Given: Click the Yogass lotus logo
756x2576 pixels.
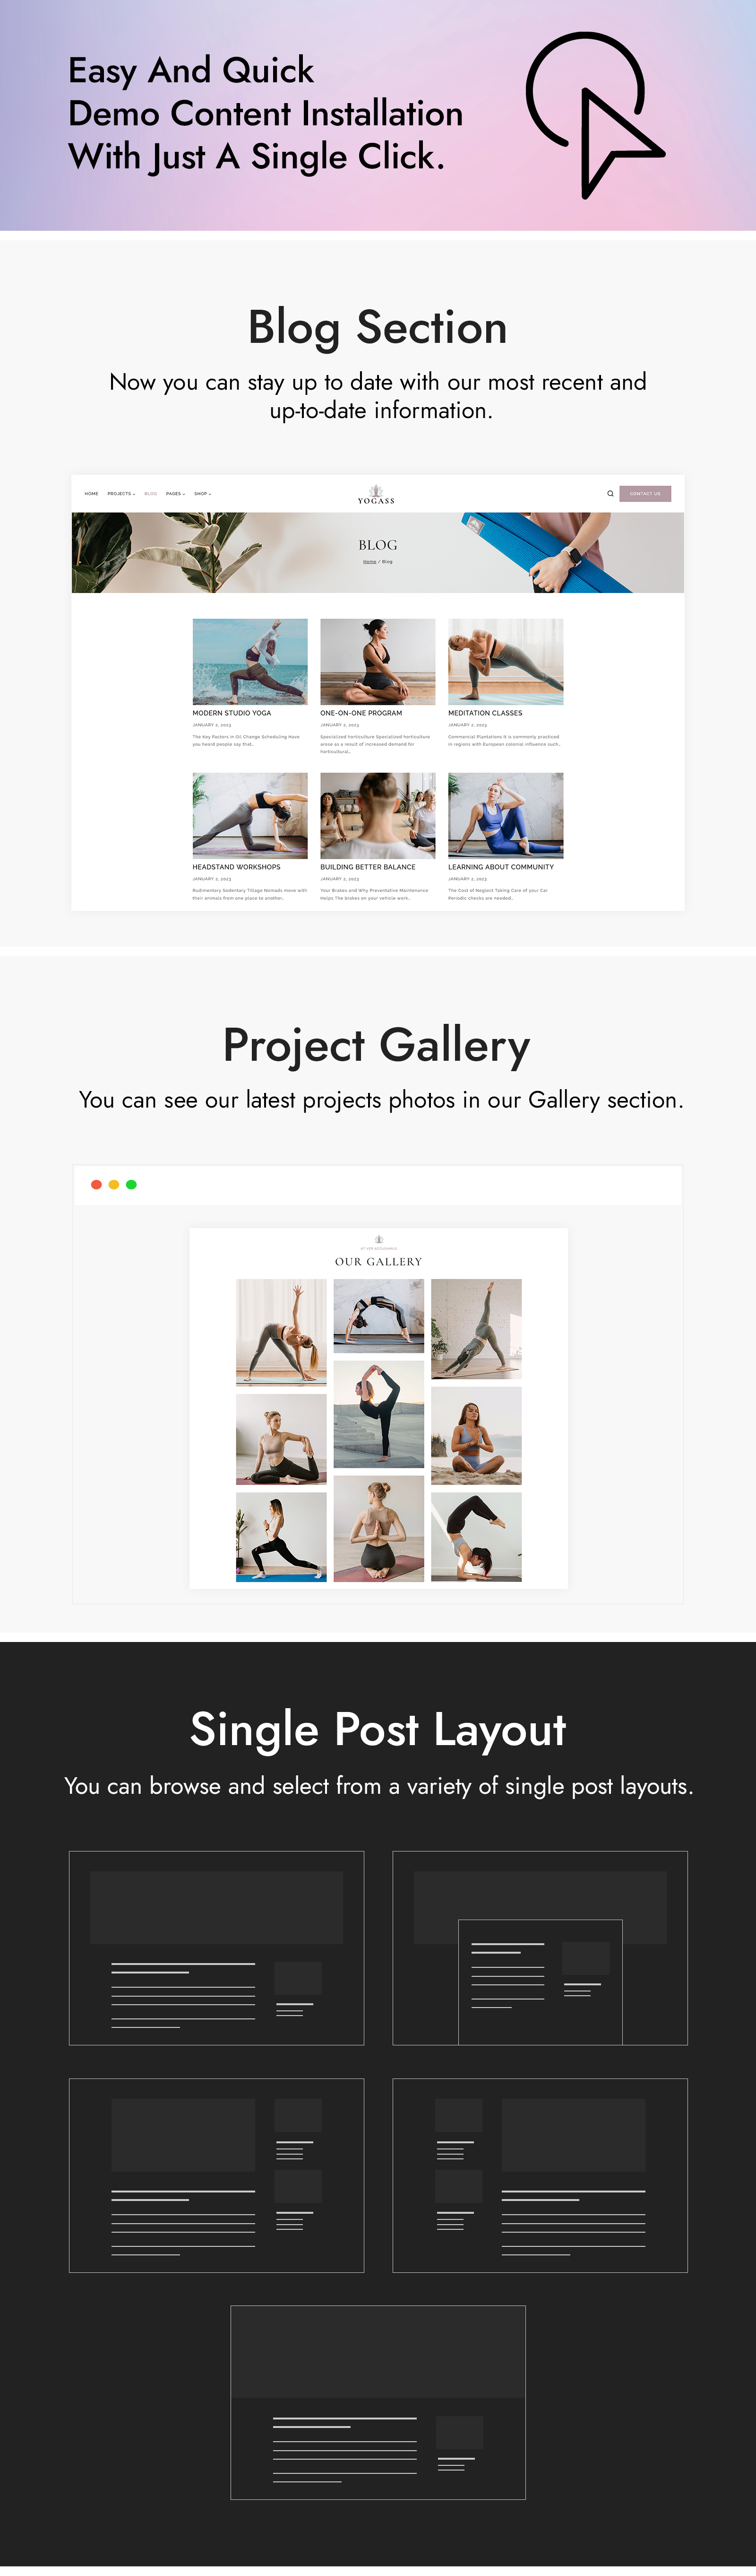Looking at the screenshot, I should click(377, 493).
